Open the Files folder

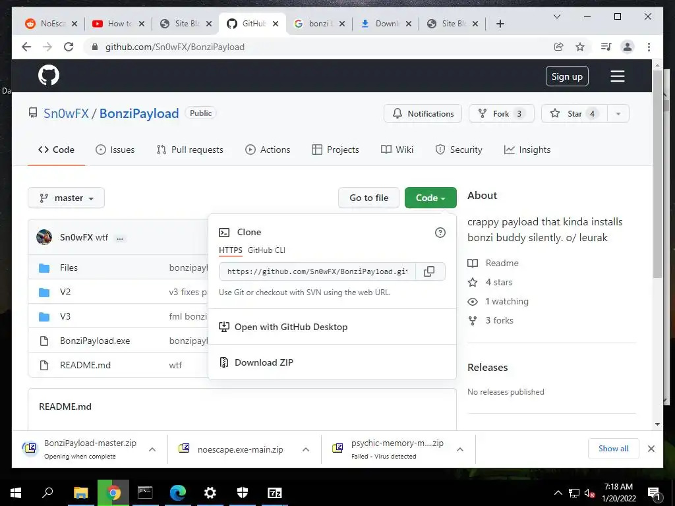[x=69, y=267]
